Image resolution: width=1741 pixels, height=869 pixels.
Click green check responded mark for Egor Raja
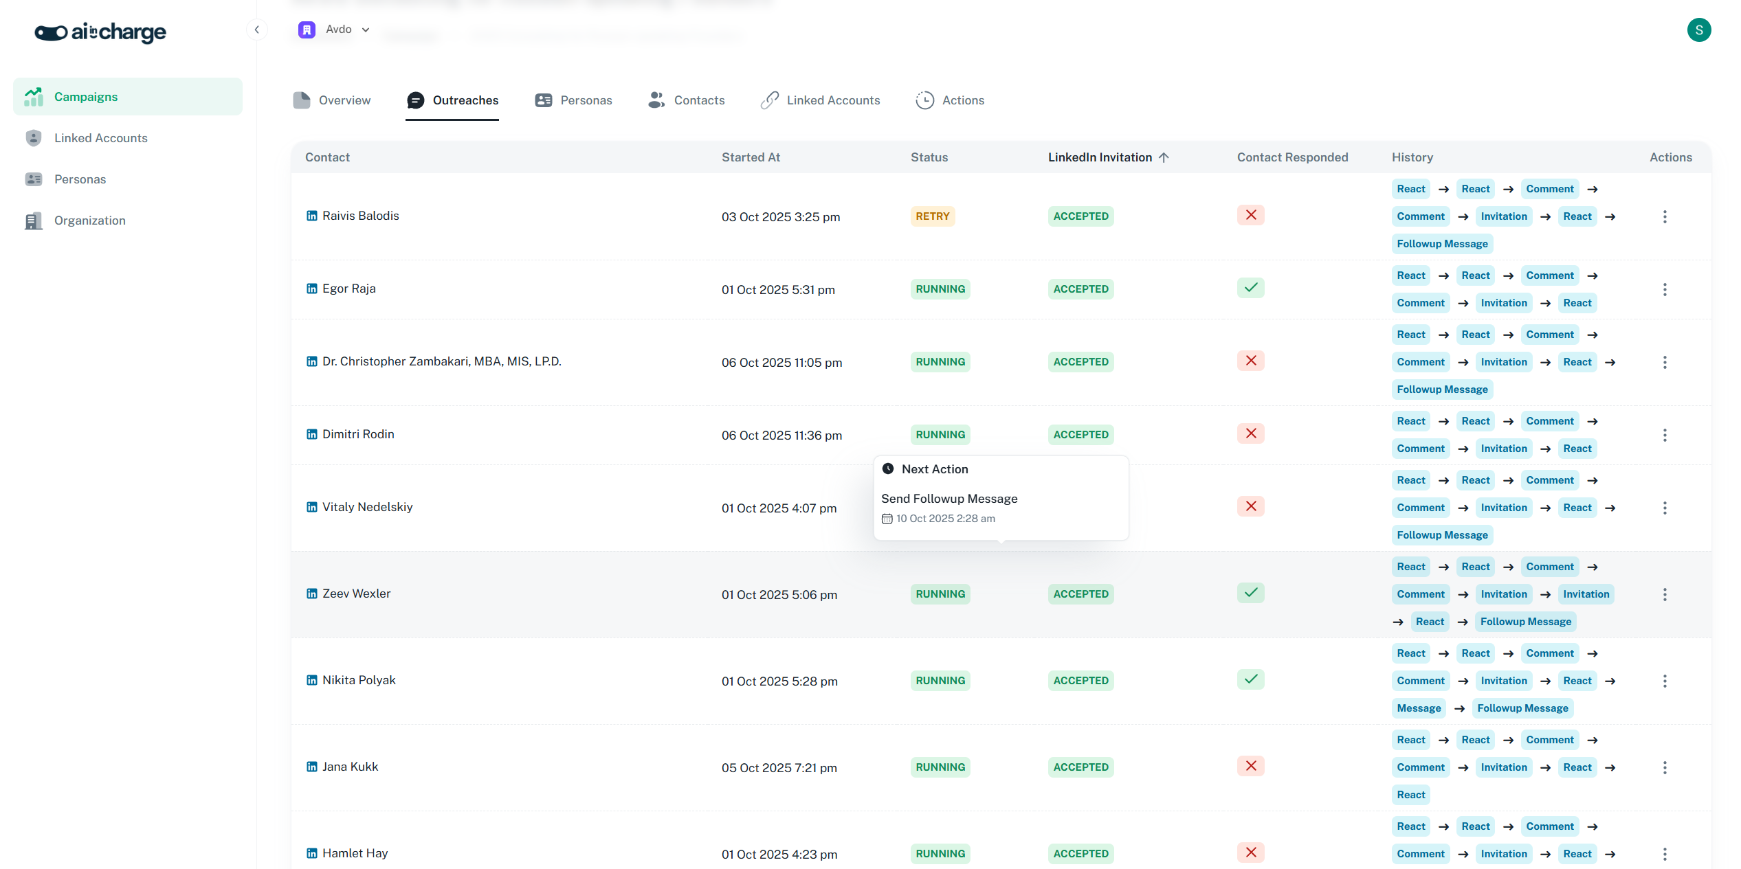click(1250, 288)
